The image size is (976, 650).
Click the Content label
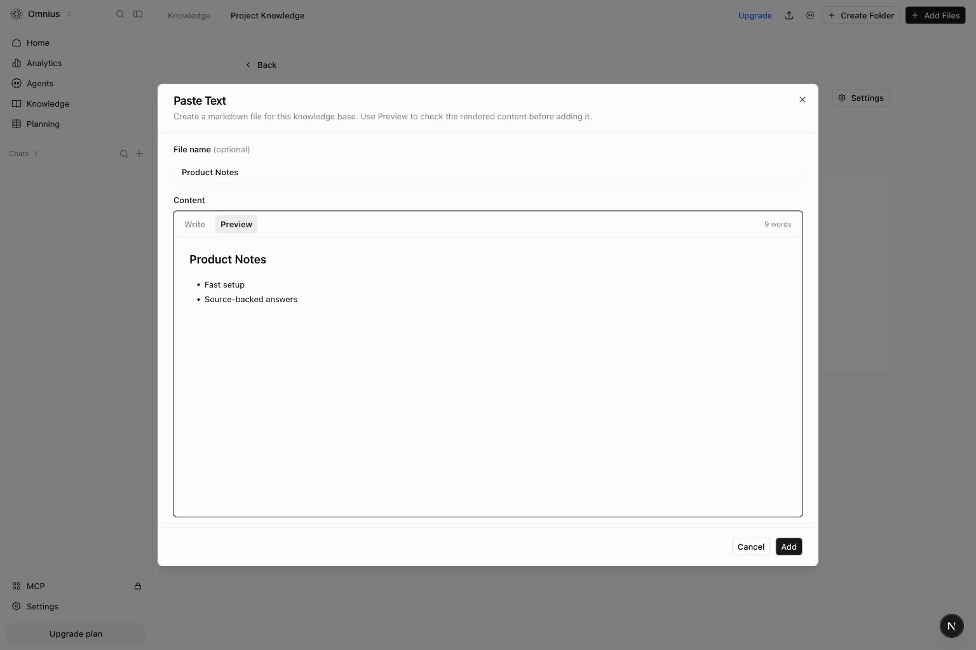click(189, 200)
